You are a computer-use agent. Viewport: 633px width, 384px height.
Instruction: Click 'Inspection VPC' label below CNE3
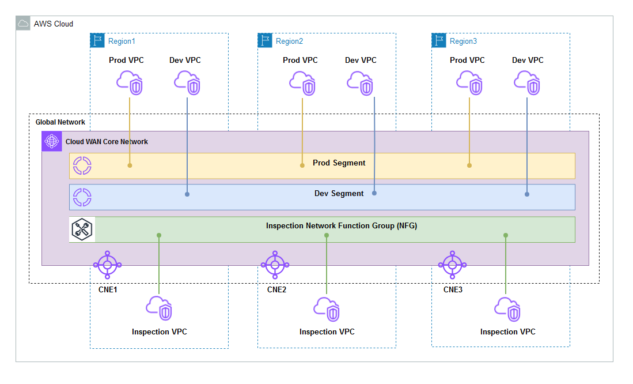508,332
